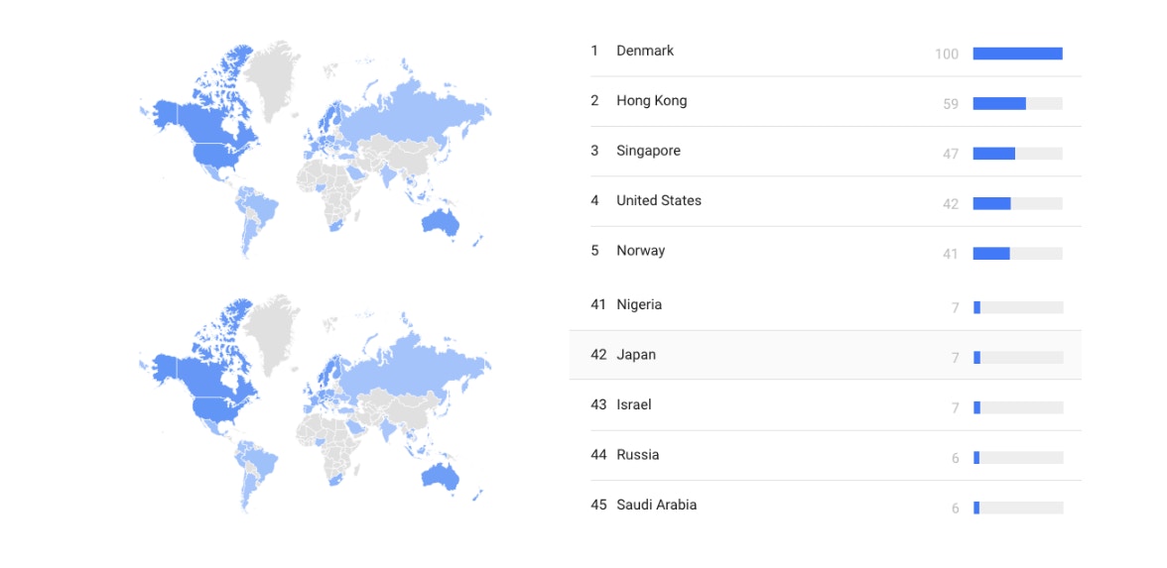Viewport: 1167px width, 568px height.
Task: Click Singapore's interest bar
Action: [994, 154]
